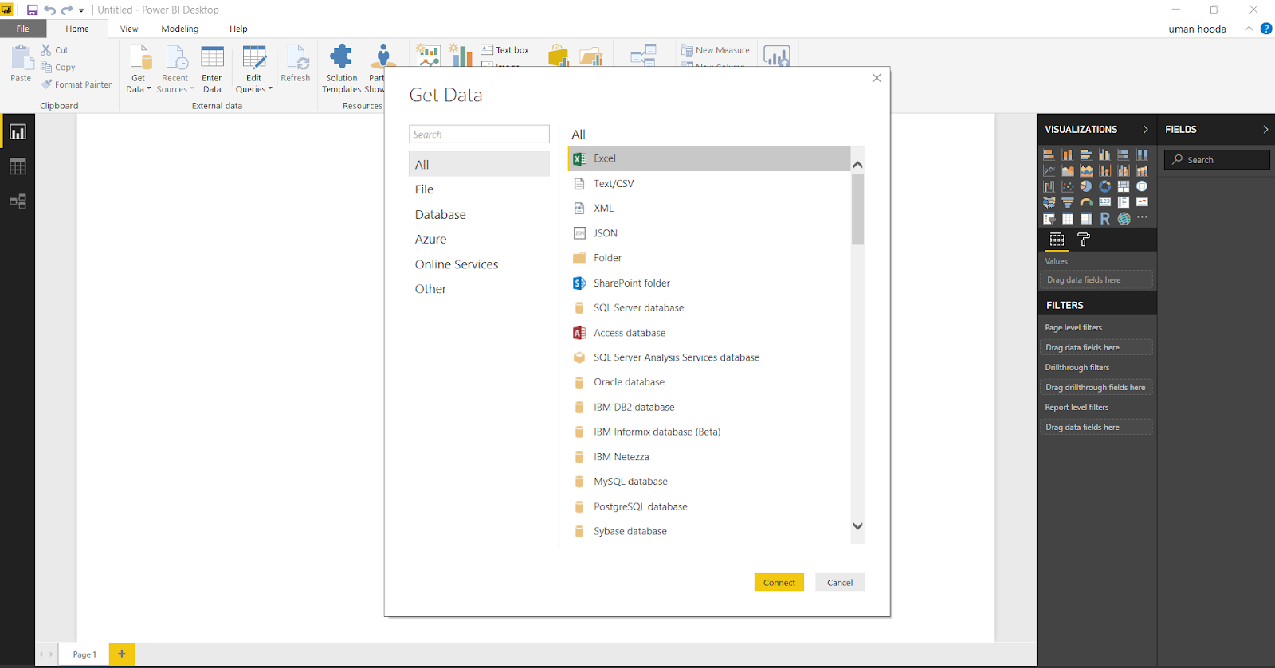Collapse the ribbon using the caret
The image size is (1275, 668).
tap(1249, 29)
